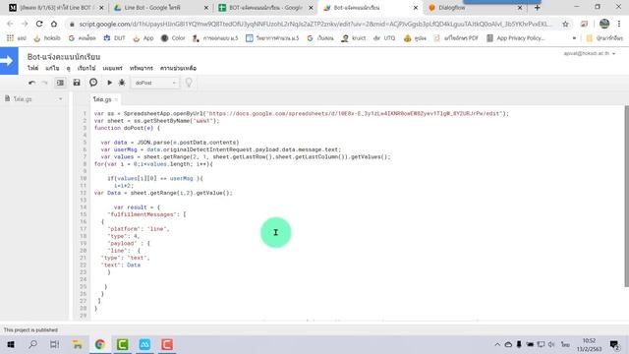Switch to the BOT Google Sheets browser tab
The width and height of the screenshot is (629, 354).
(x=265, y=8)
